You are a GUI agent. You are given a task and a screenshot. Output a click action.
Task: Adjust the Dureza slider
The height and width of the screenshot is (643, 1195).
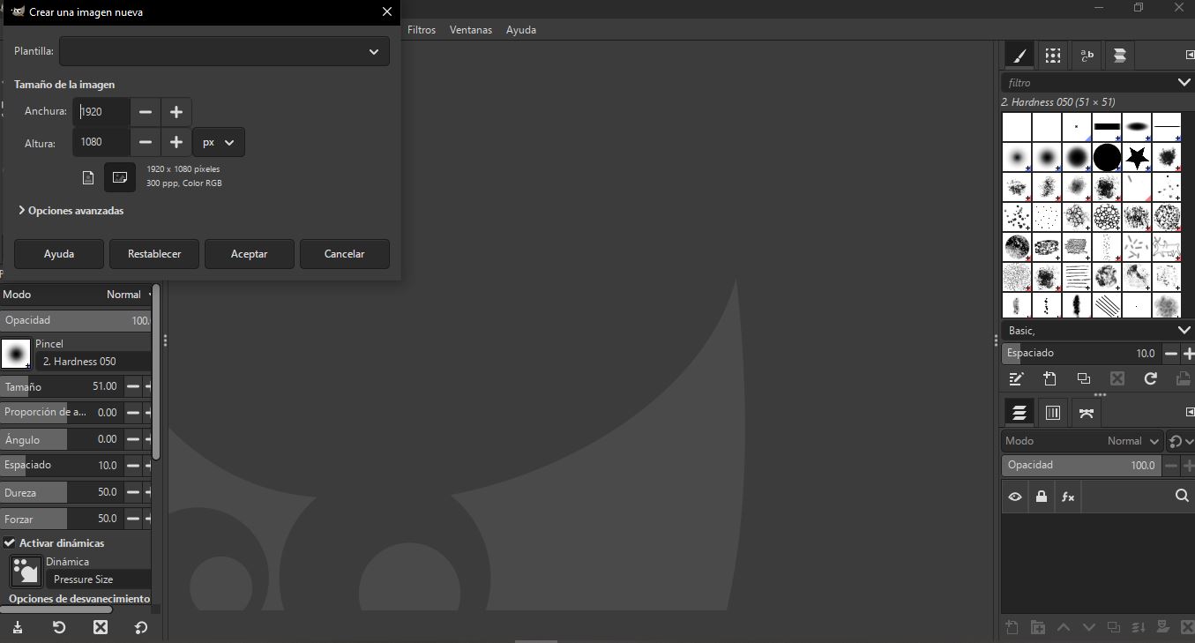[62, 492]
